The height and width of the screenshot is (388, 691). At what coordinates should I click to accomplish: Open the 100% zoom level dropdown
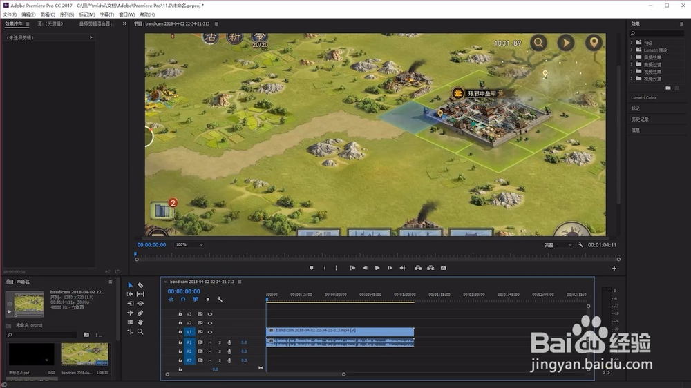click(x=189, y=245)
